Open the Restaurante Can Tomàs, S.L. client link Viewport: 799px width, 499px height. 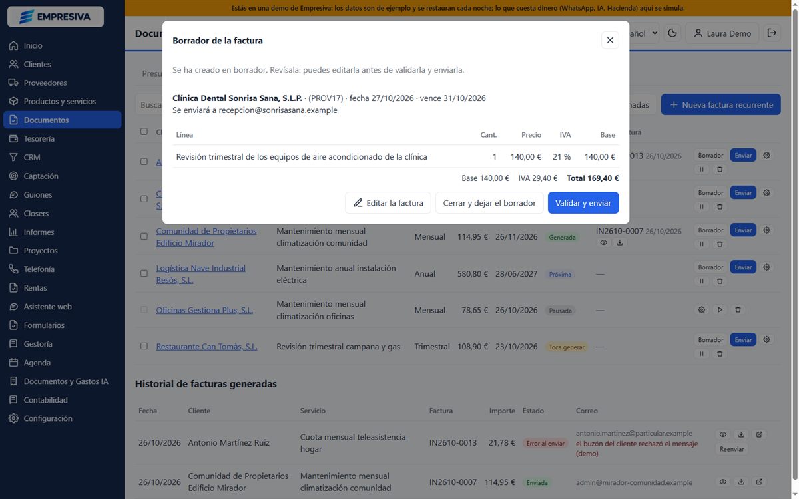click(207, 347)
